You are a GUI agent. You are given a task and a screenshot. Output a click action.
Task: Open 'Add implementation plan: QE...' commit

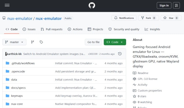pyautogui.click(x=75, y=88)
